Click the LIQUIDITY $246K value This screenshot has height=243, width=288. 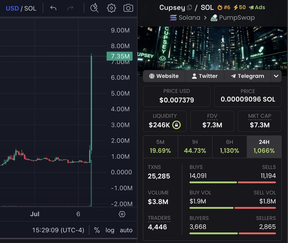(x=159, y=125)
